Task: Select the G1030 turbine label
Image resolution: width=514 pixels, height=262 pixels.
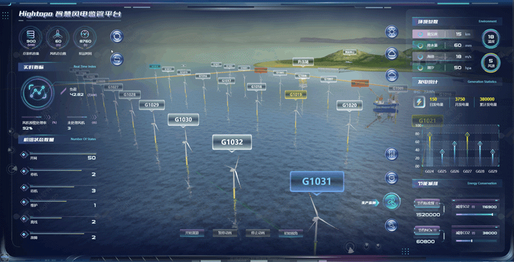Action: pyautogui.click(x=183, y=119)
